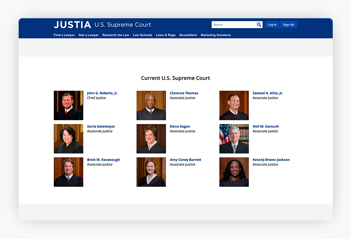Open Neil M. Gorsuch's photo thumbnail

pos(234,139)
